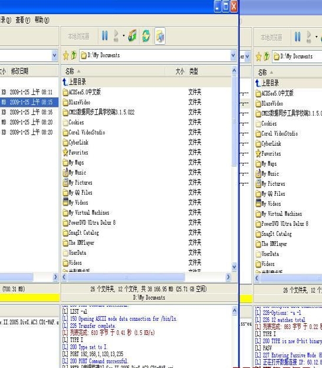Click the front file list scrollbar up arrow

point(234,70)
